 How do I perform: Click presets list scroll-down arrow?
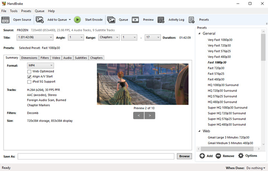coord(264,144)
